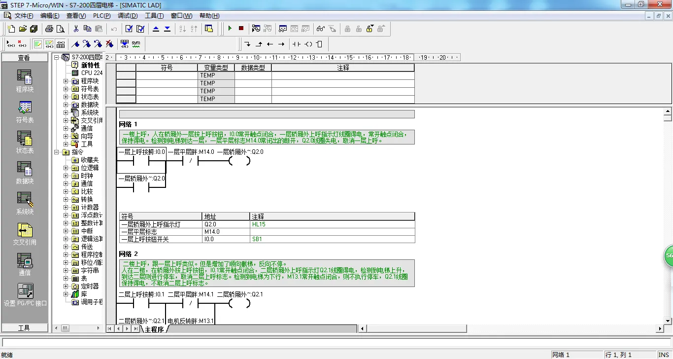Insert a new network
This screenshot has height=359, width=673.
tap(11, 44)
